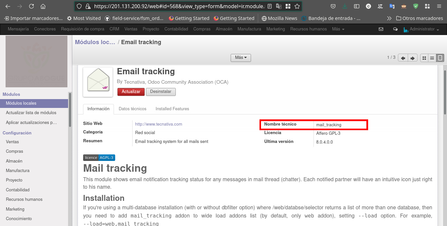Image resolution: width=447 pixels, height=226 pixels.
Task: Open the Odoo conversations chat icon
Action: click(395, 29)
